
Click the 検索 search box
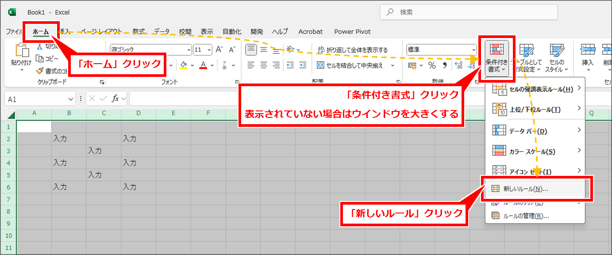click(x=468, y=12)
